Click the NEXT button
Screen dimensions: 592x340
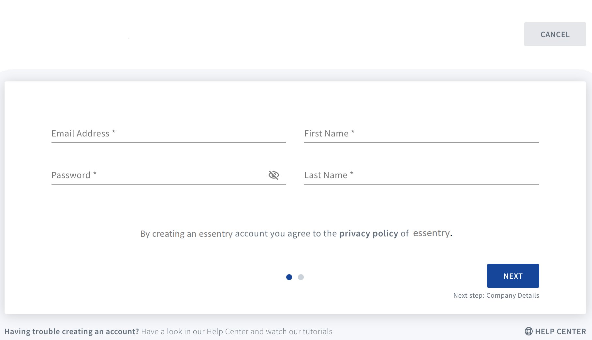tap(513, 276)
